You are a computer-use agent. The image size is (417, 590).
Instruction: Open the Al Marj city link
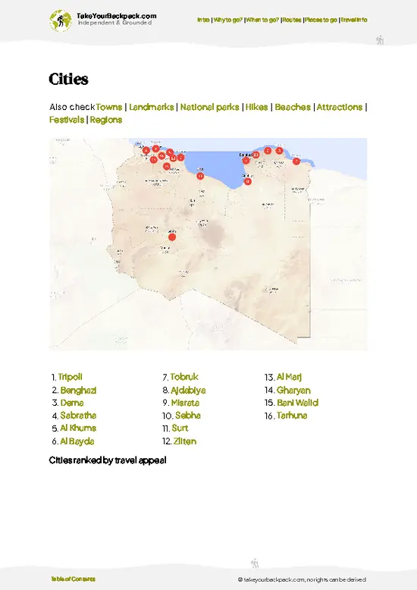pyautogui.click(x=289, y=377)
